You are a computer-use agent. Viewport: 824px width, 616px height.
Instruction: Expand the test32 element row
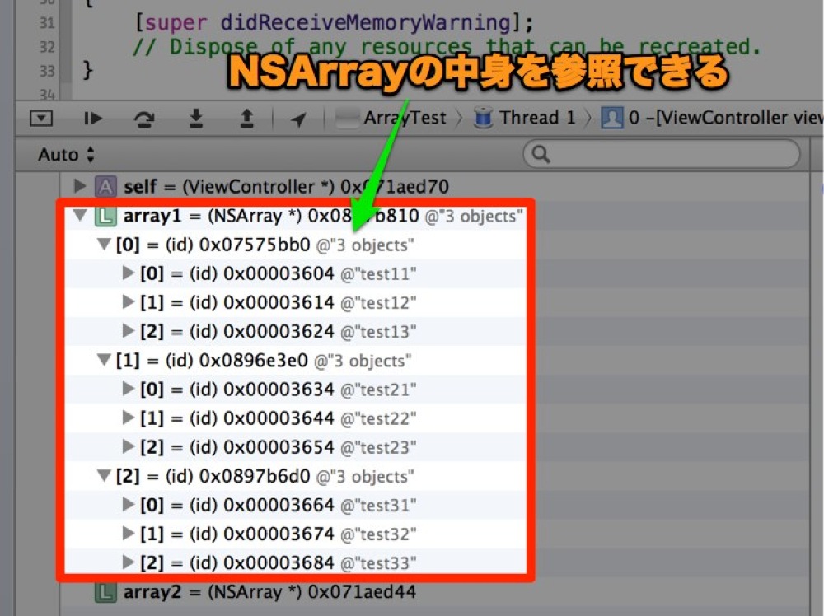(x=129, y=533)
